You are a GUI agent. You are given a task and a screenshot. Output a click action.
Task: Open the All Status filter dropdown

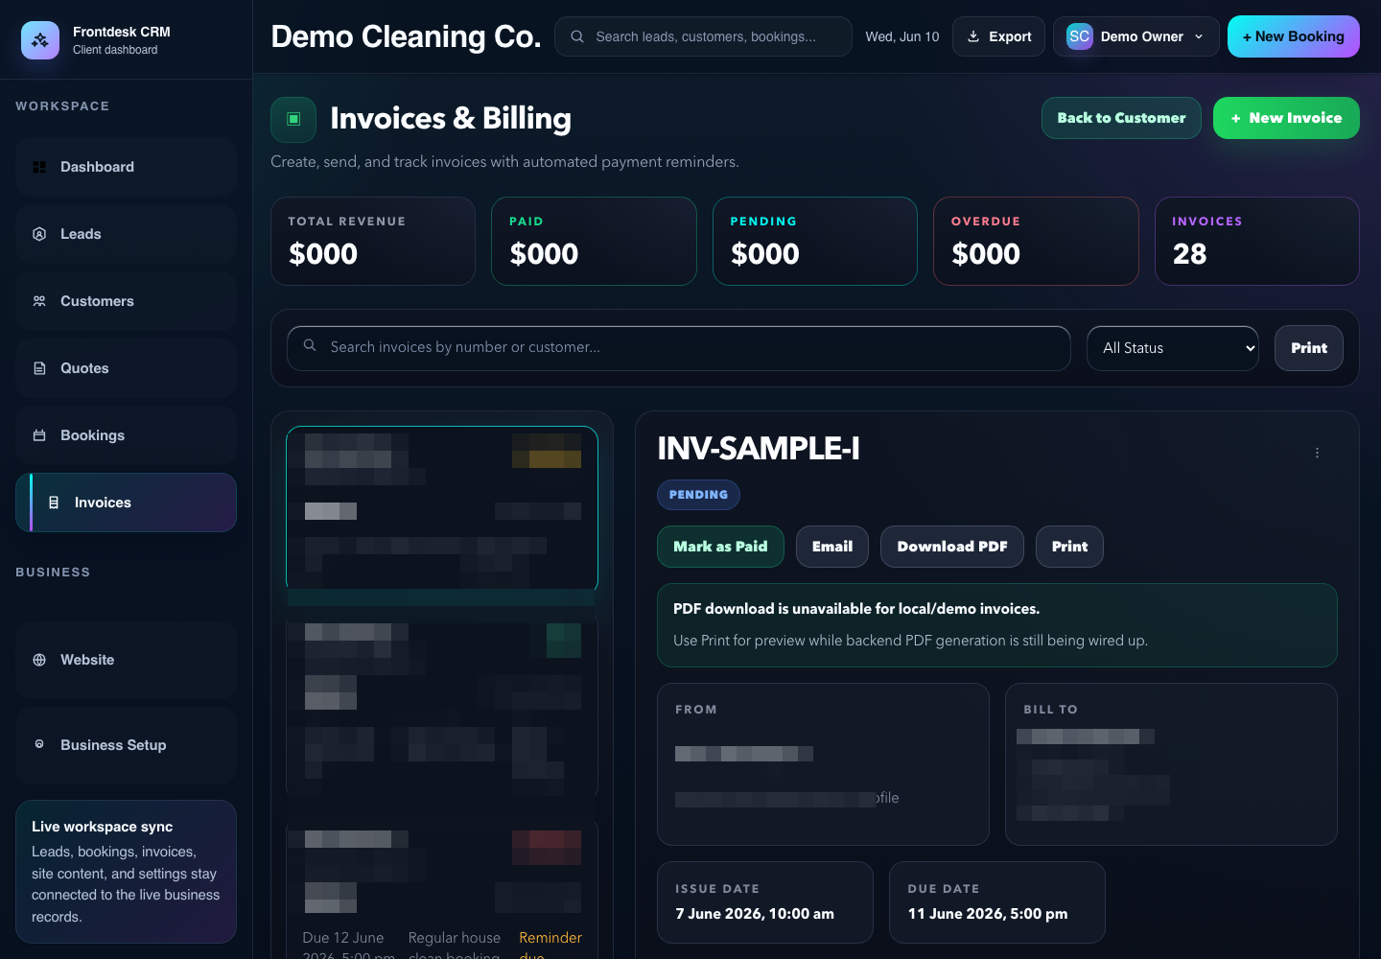[1173, 348]
